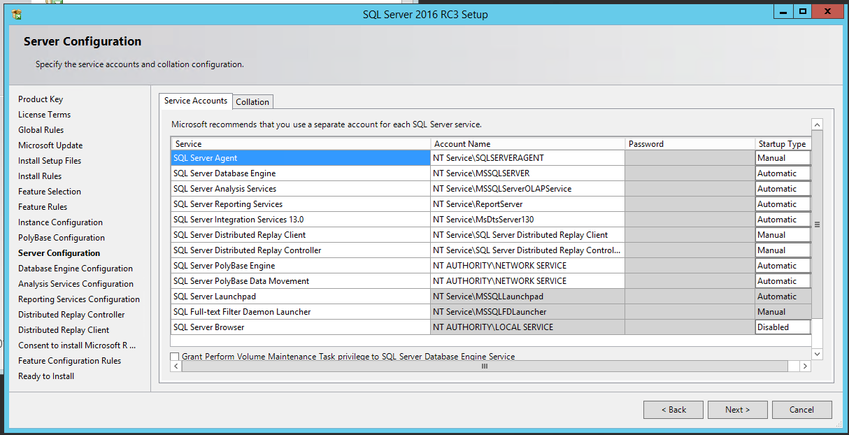
Task: Click the horizontal scrollbar right arrow
Action: 806,366
